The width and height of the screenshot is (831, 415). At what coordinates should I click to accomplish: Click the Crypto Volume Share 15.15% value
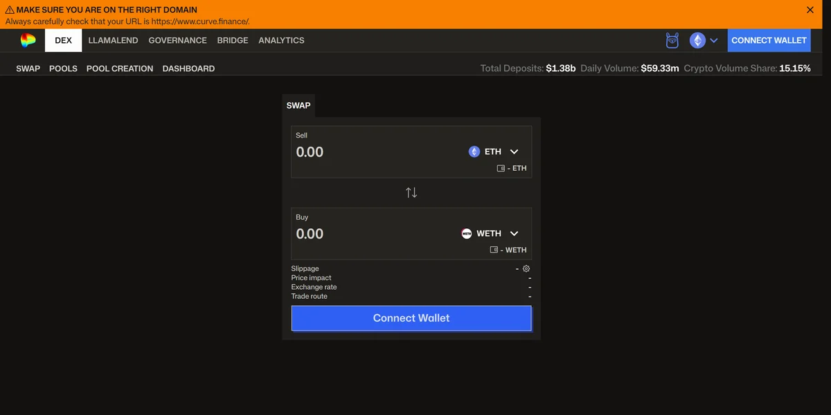[795, 68]
